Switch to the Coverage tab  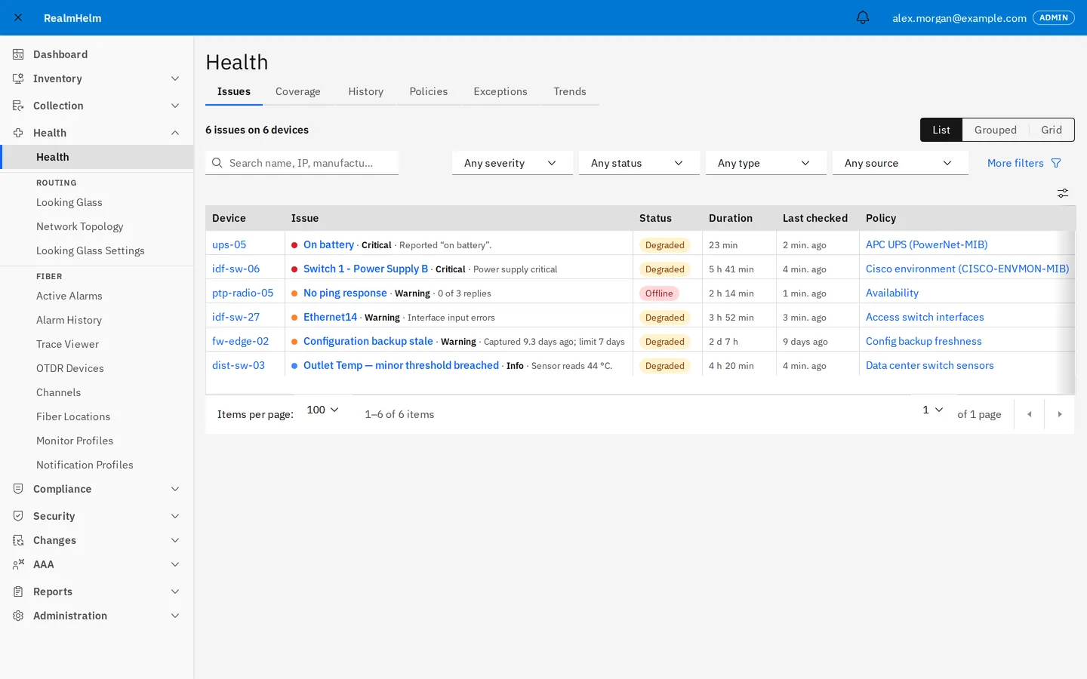297,91
